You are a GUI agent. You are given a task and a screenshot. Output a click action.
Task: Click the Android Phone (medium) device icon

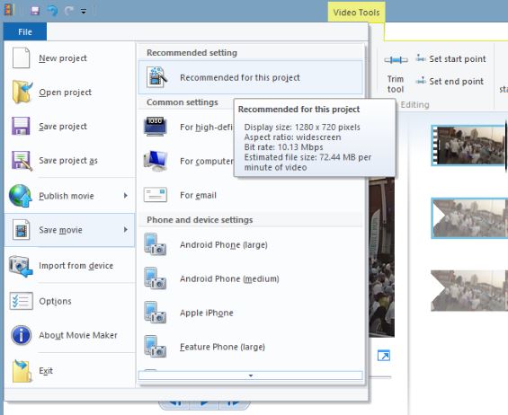coord(156,278)
